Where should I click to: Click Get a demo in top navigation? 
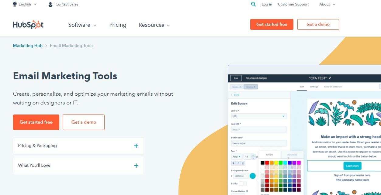pos(318,24)
